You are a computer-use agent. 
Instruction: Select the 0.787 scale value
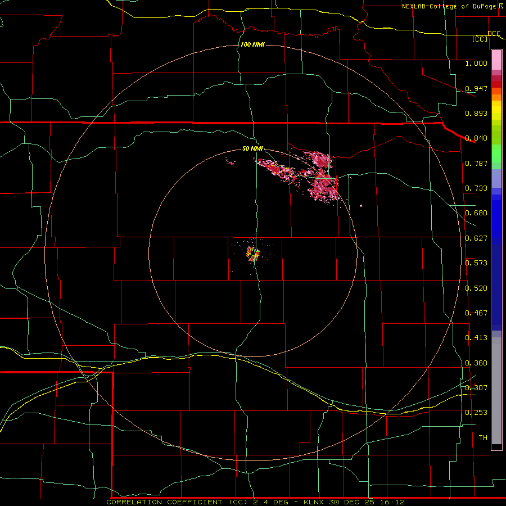(x=476, y=163)
